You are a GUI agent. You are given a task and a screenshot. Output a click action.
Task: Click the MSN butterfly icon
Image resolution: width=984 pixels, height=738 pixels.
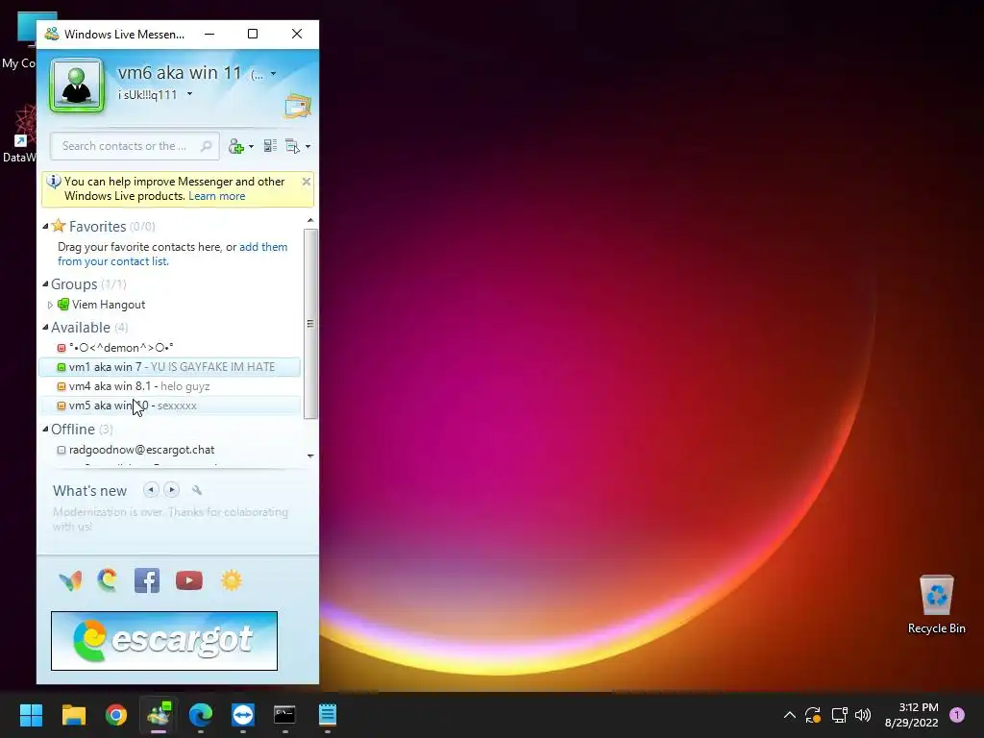click(70, 580)
